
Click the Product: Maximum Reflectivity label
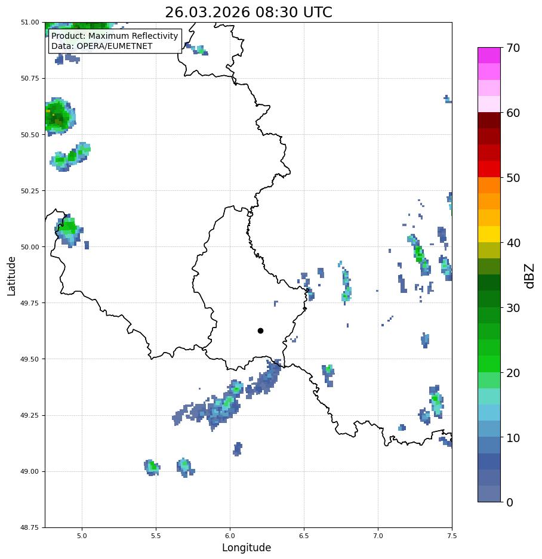click(x=115, y=36)
